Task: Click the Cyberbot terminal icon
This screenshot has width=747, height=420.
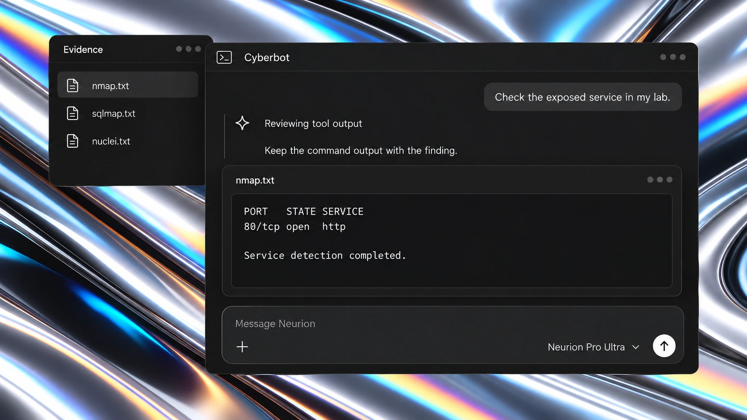Action: (x=224, y=58)
